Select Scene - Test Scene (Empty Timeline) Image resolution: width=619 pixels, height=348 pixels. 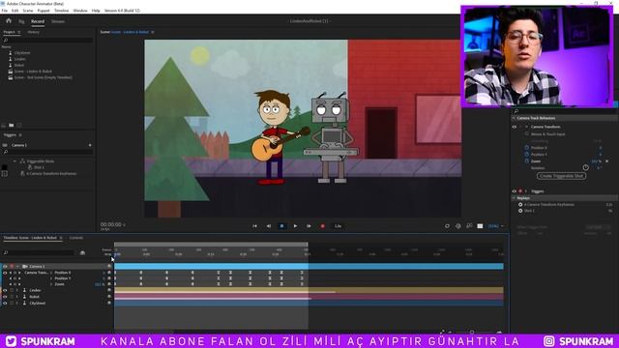(43, 77)
